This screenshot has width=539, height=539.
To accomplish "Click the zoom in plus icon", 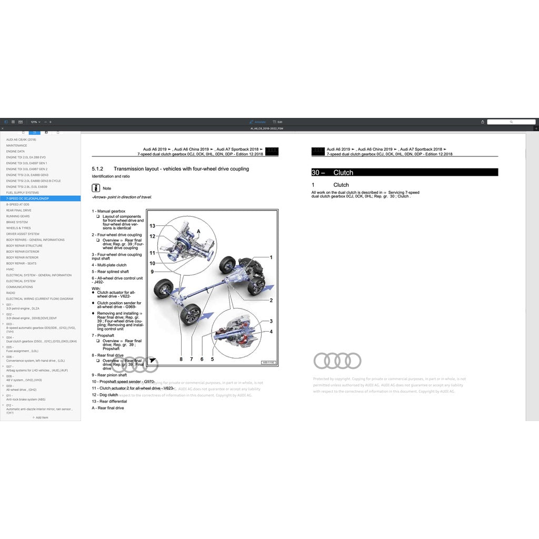I will pos(51,122).
